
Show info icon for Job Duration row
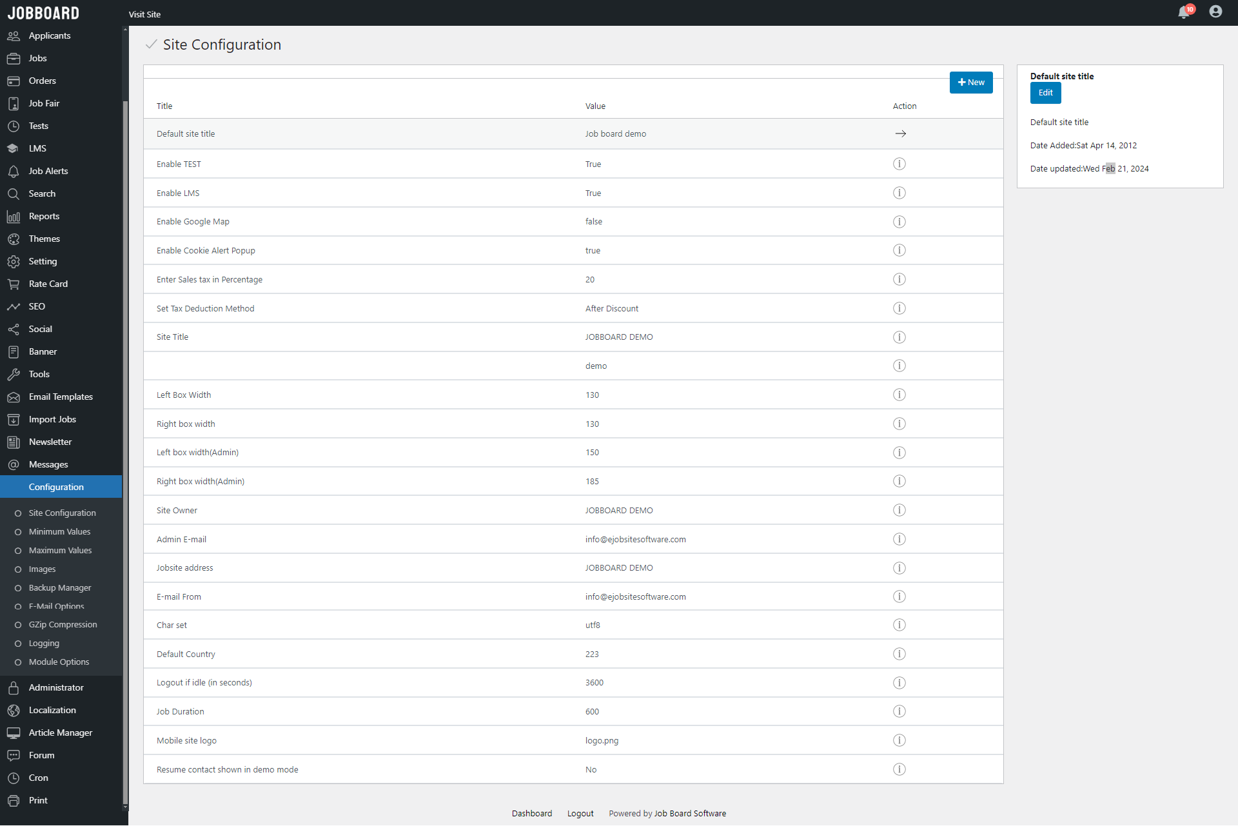(899, 711)
